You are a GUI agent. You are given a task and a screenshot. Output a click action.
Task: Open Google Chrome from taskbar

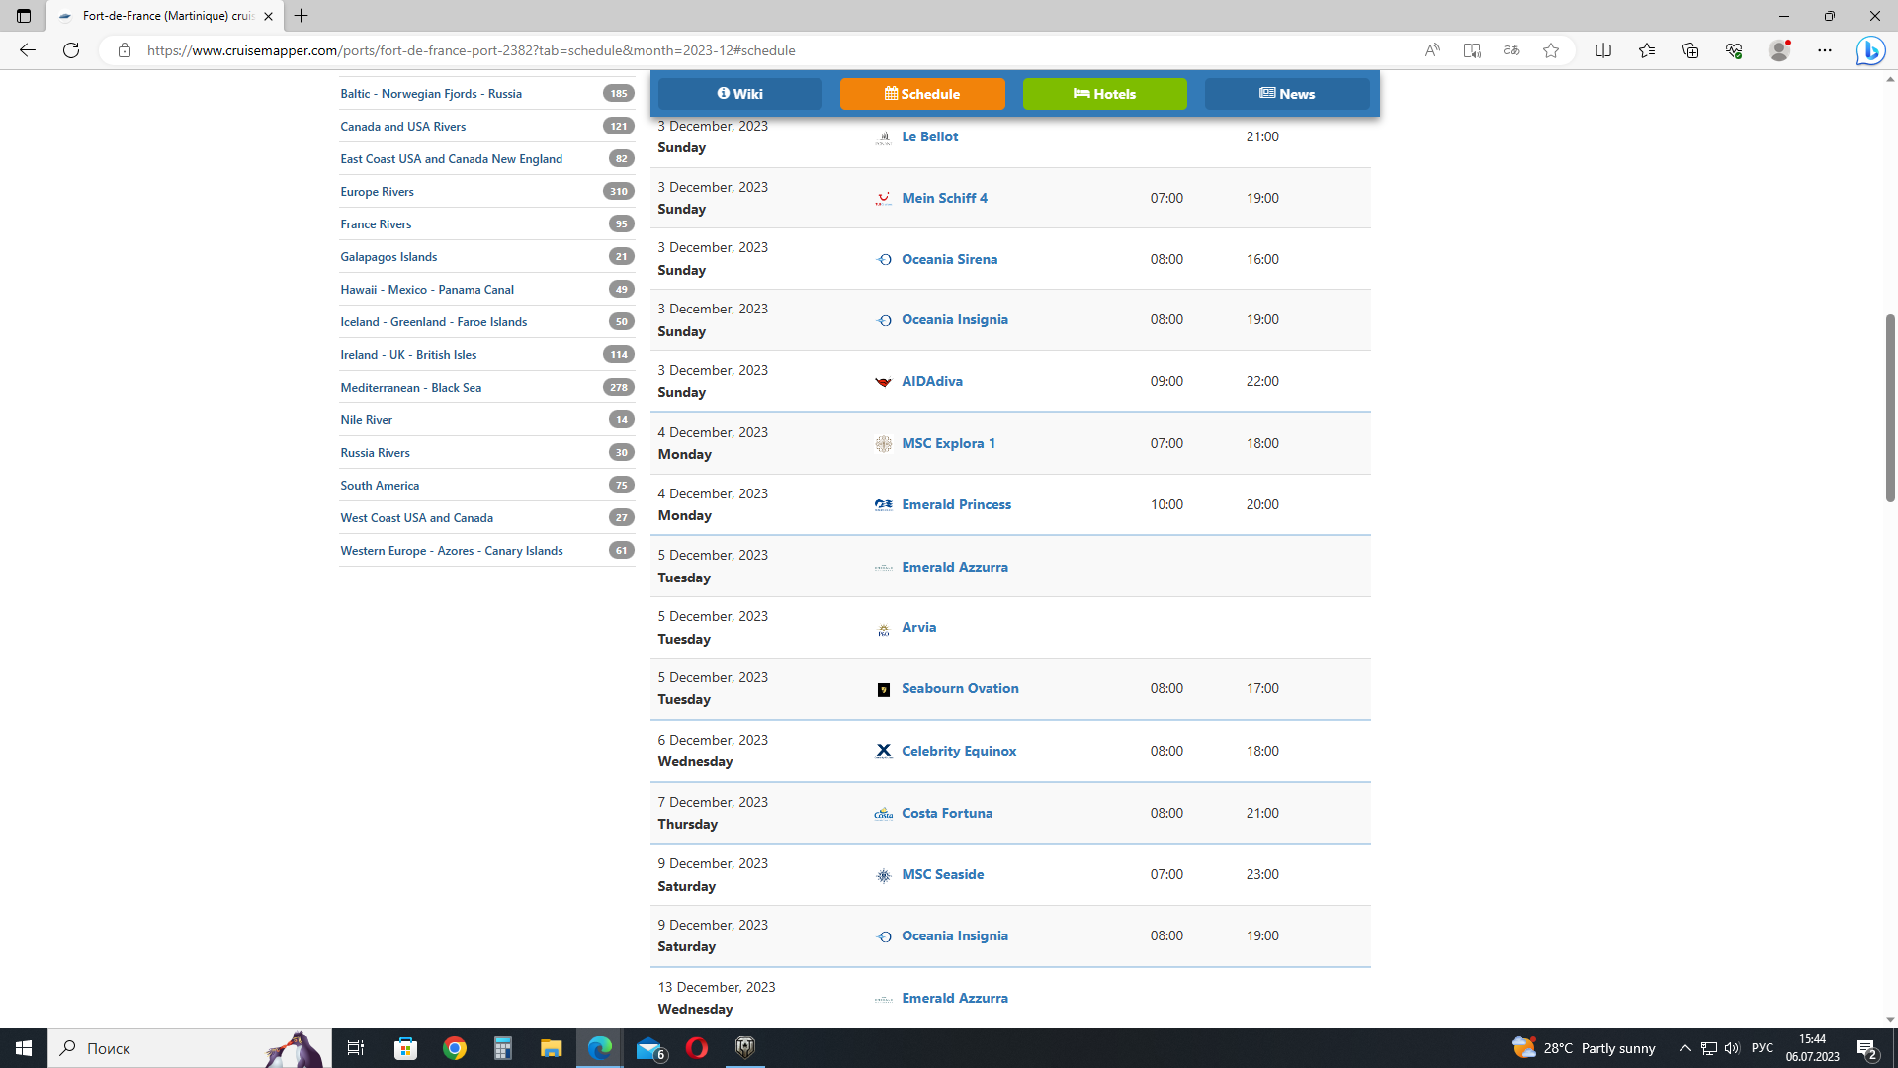(x=455, y=1048)
